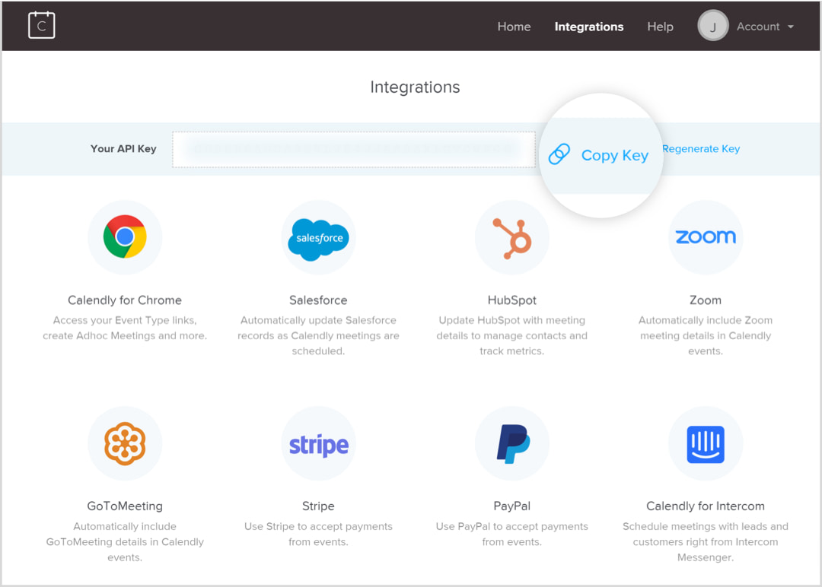
Task: Click the GoToMeeting title text
Action: coord(125,506)
